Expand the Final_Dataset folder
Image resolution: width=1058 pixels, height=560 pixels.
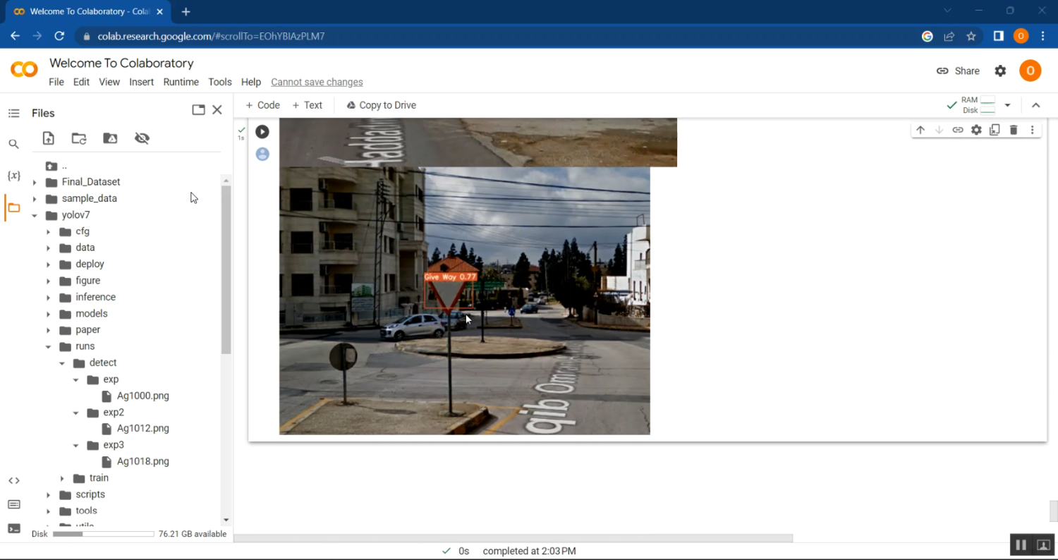pyautogui.click(x=35, y=182)
